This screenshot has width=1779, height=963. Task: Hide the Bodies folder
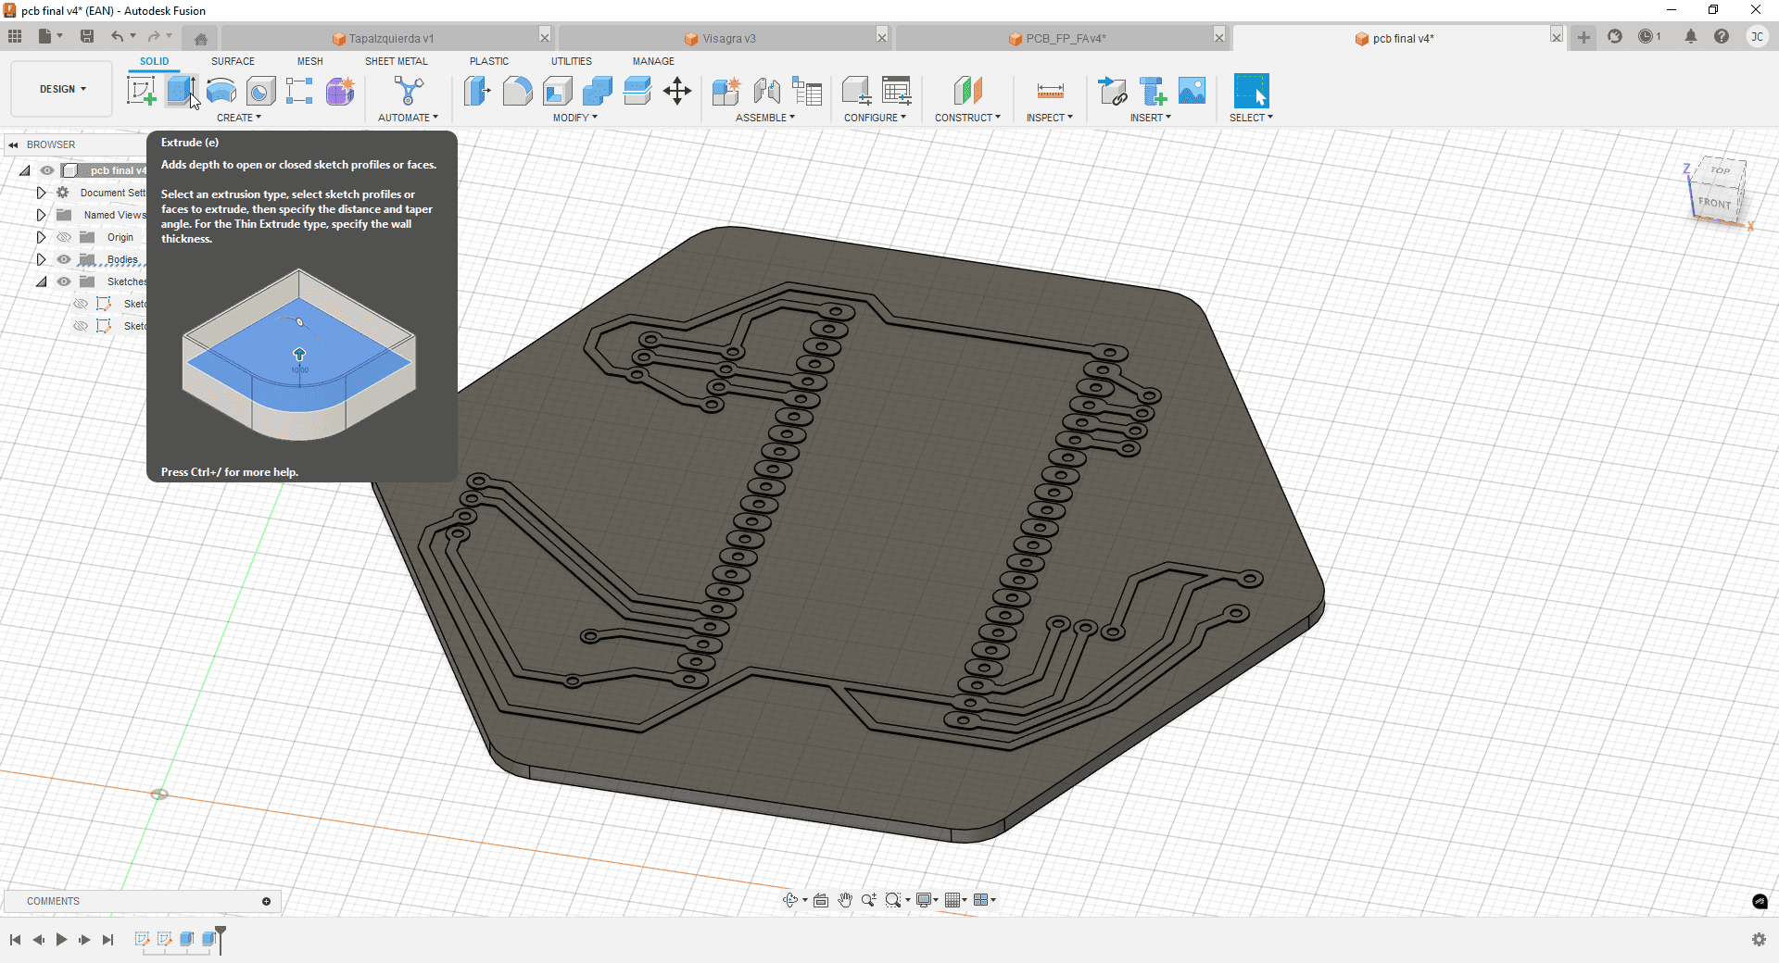point(64,259)
